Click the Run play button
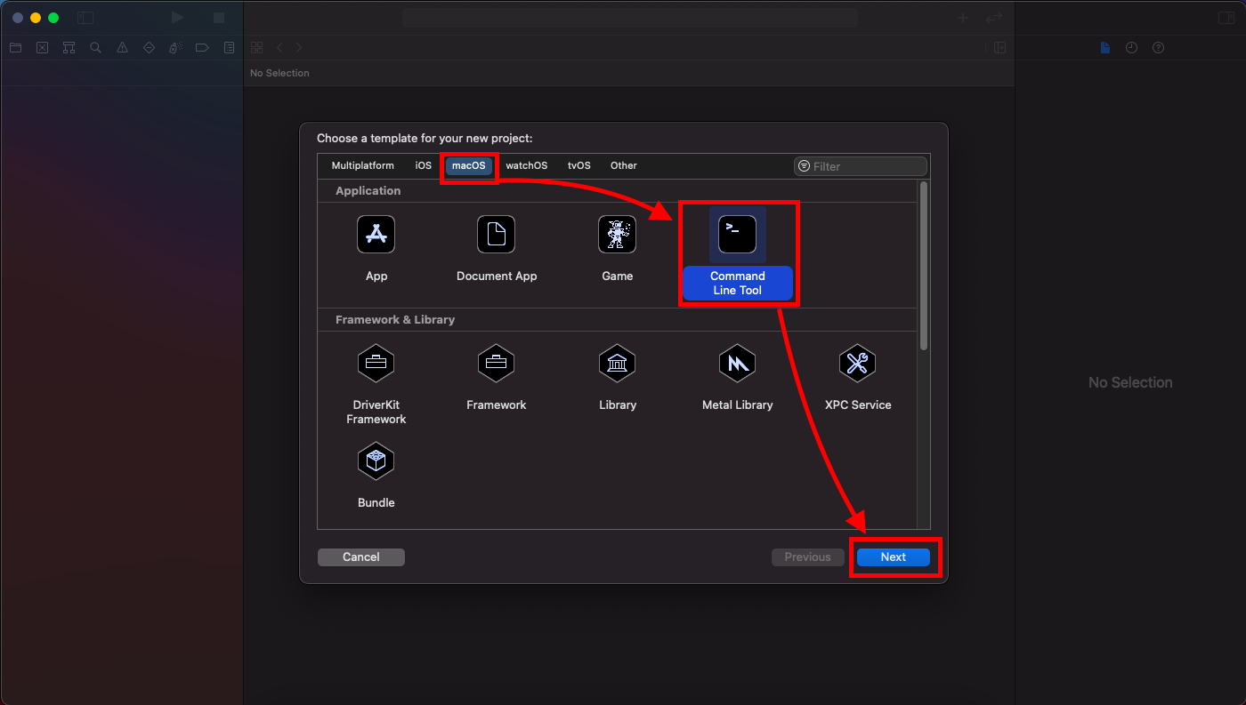 click(x=178, y=18)
